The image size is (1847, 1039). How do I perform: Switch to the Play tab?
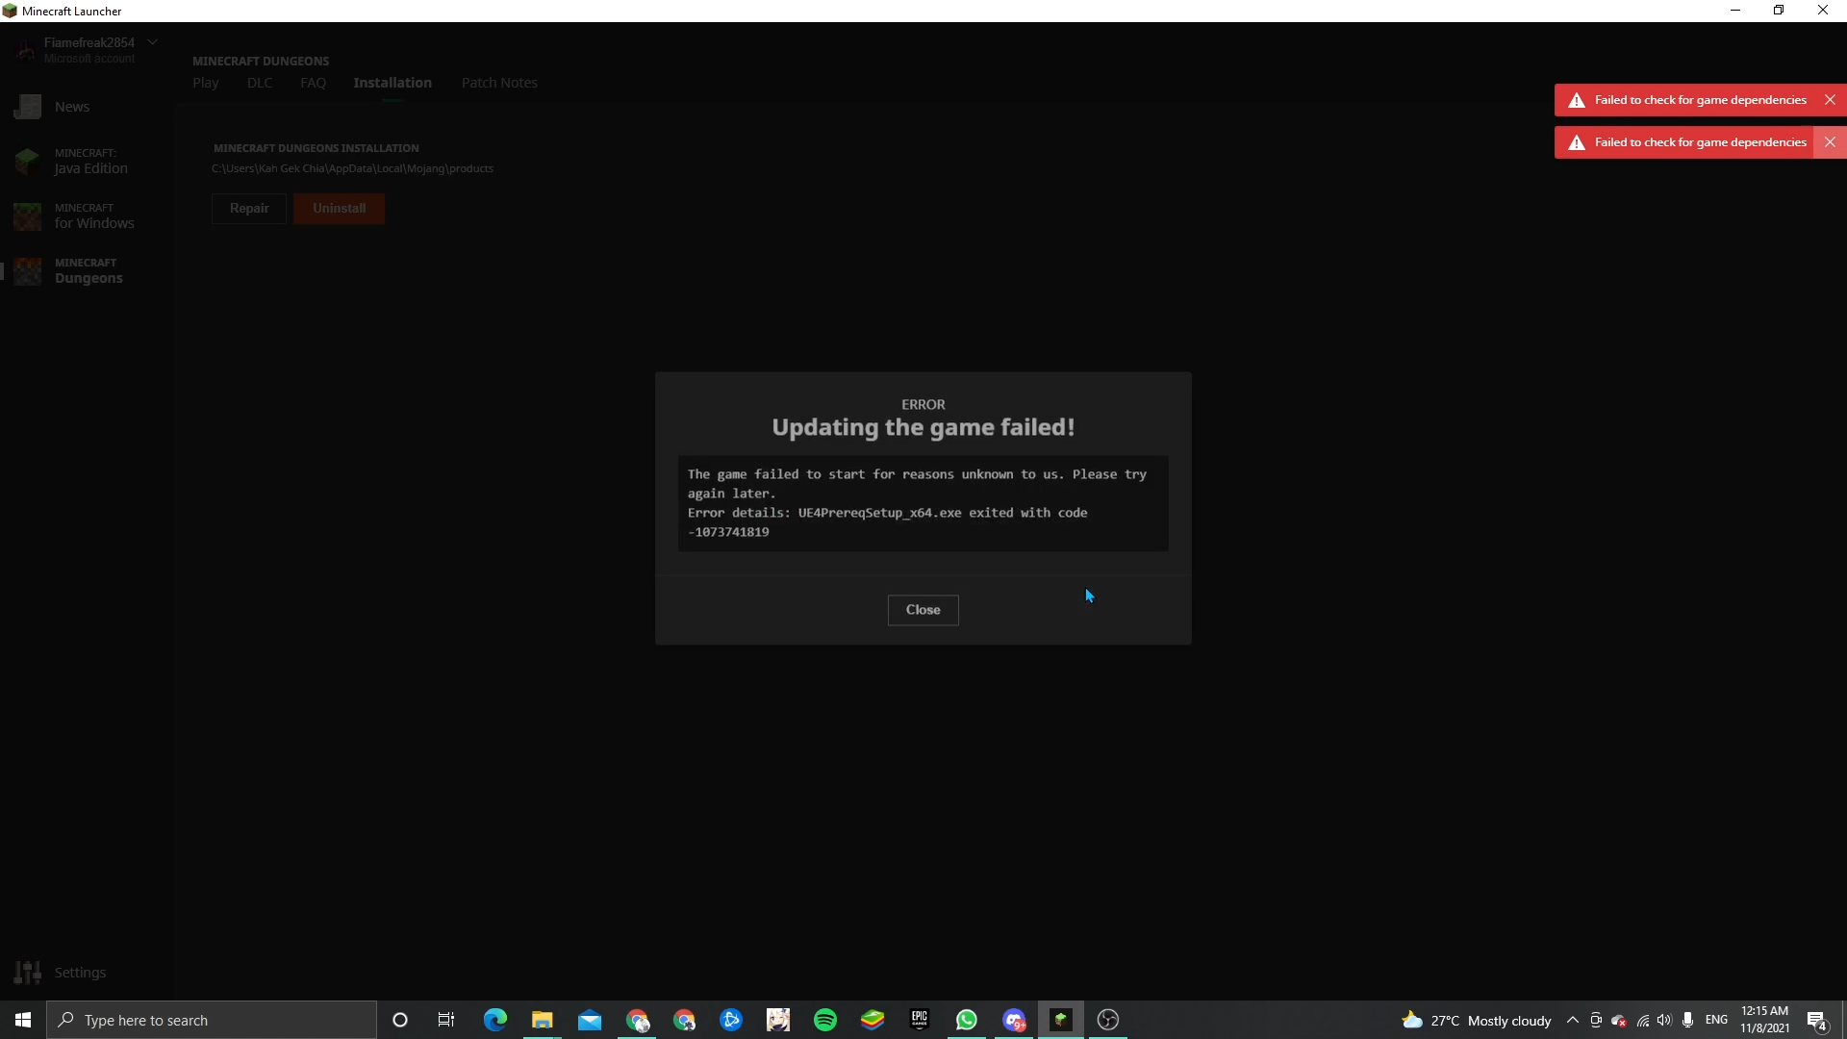(x=205, y=83)
